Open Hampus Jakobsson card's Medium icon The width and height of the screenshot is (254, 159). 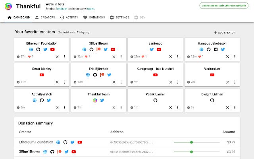point(216,49)
